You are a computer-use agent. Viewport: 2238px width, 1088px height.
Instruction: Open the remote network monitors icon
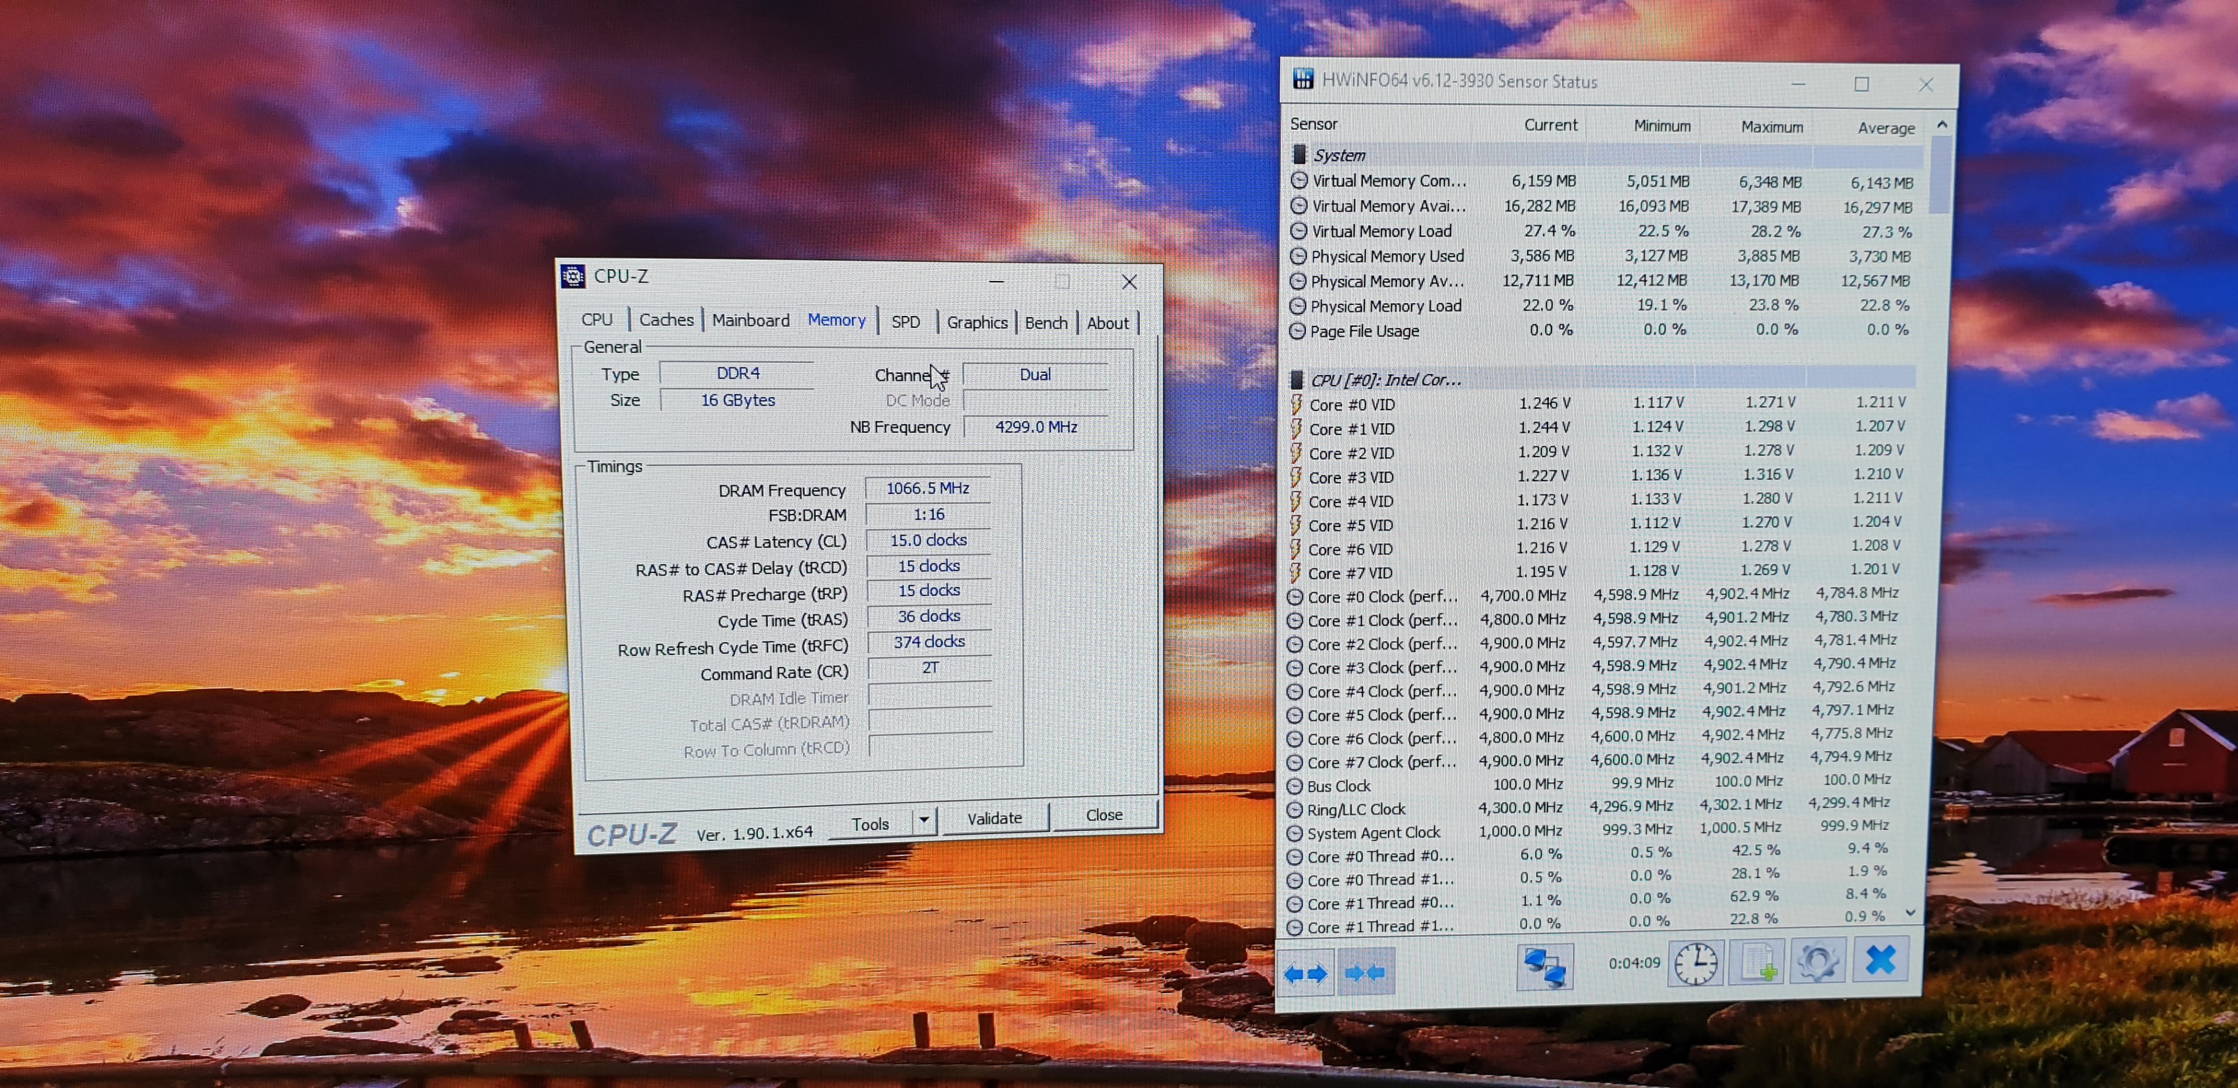tap(1544, 966)
